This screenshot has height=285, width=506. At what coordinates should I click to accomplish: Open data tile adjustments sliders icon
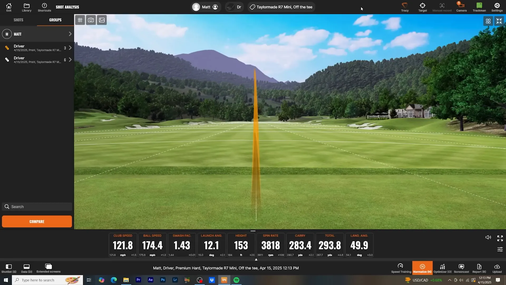(500, 249)
